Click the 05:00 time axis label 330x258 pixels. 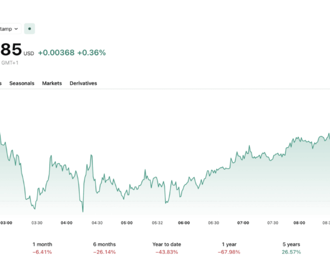[x=127, y=223]
